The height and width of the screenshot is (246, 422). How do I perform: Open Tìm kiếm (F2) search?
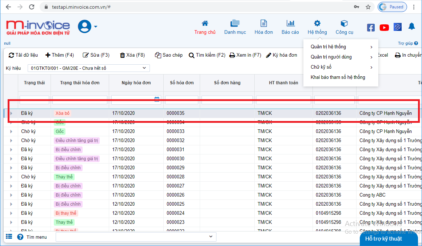pyautogui.click(x=207, y=55)
